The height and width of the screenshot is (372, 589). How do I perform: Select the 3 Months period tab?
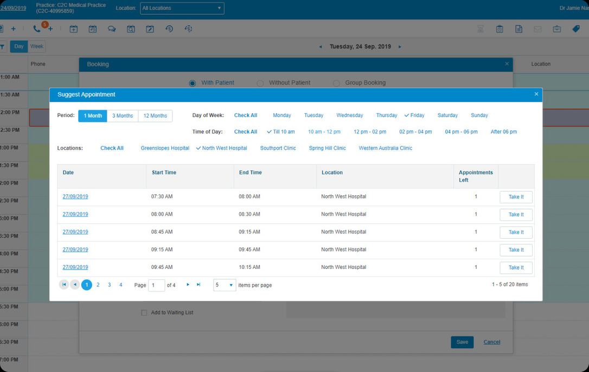122,116
